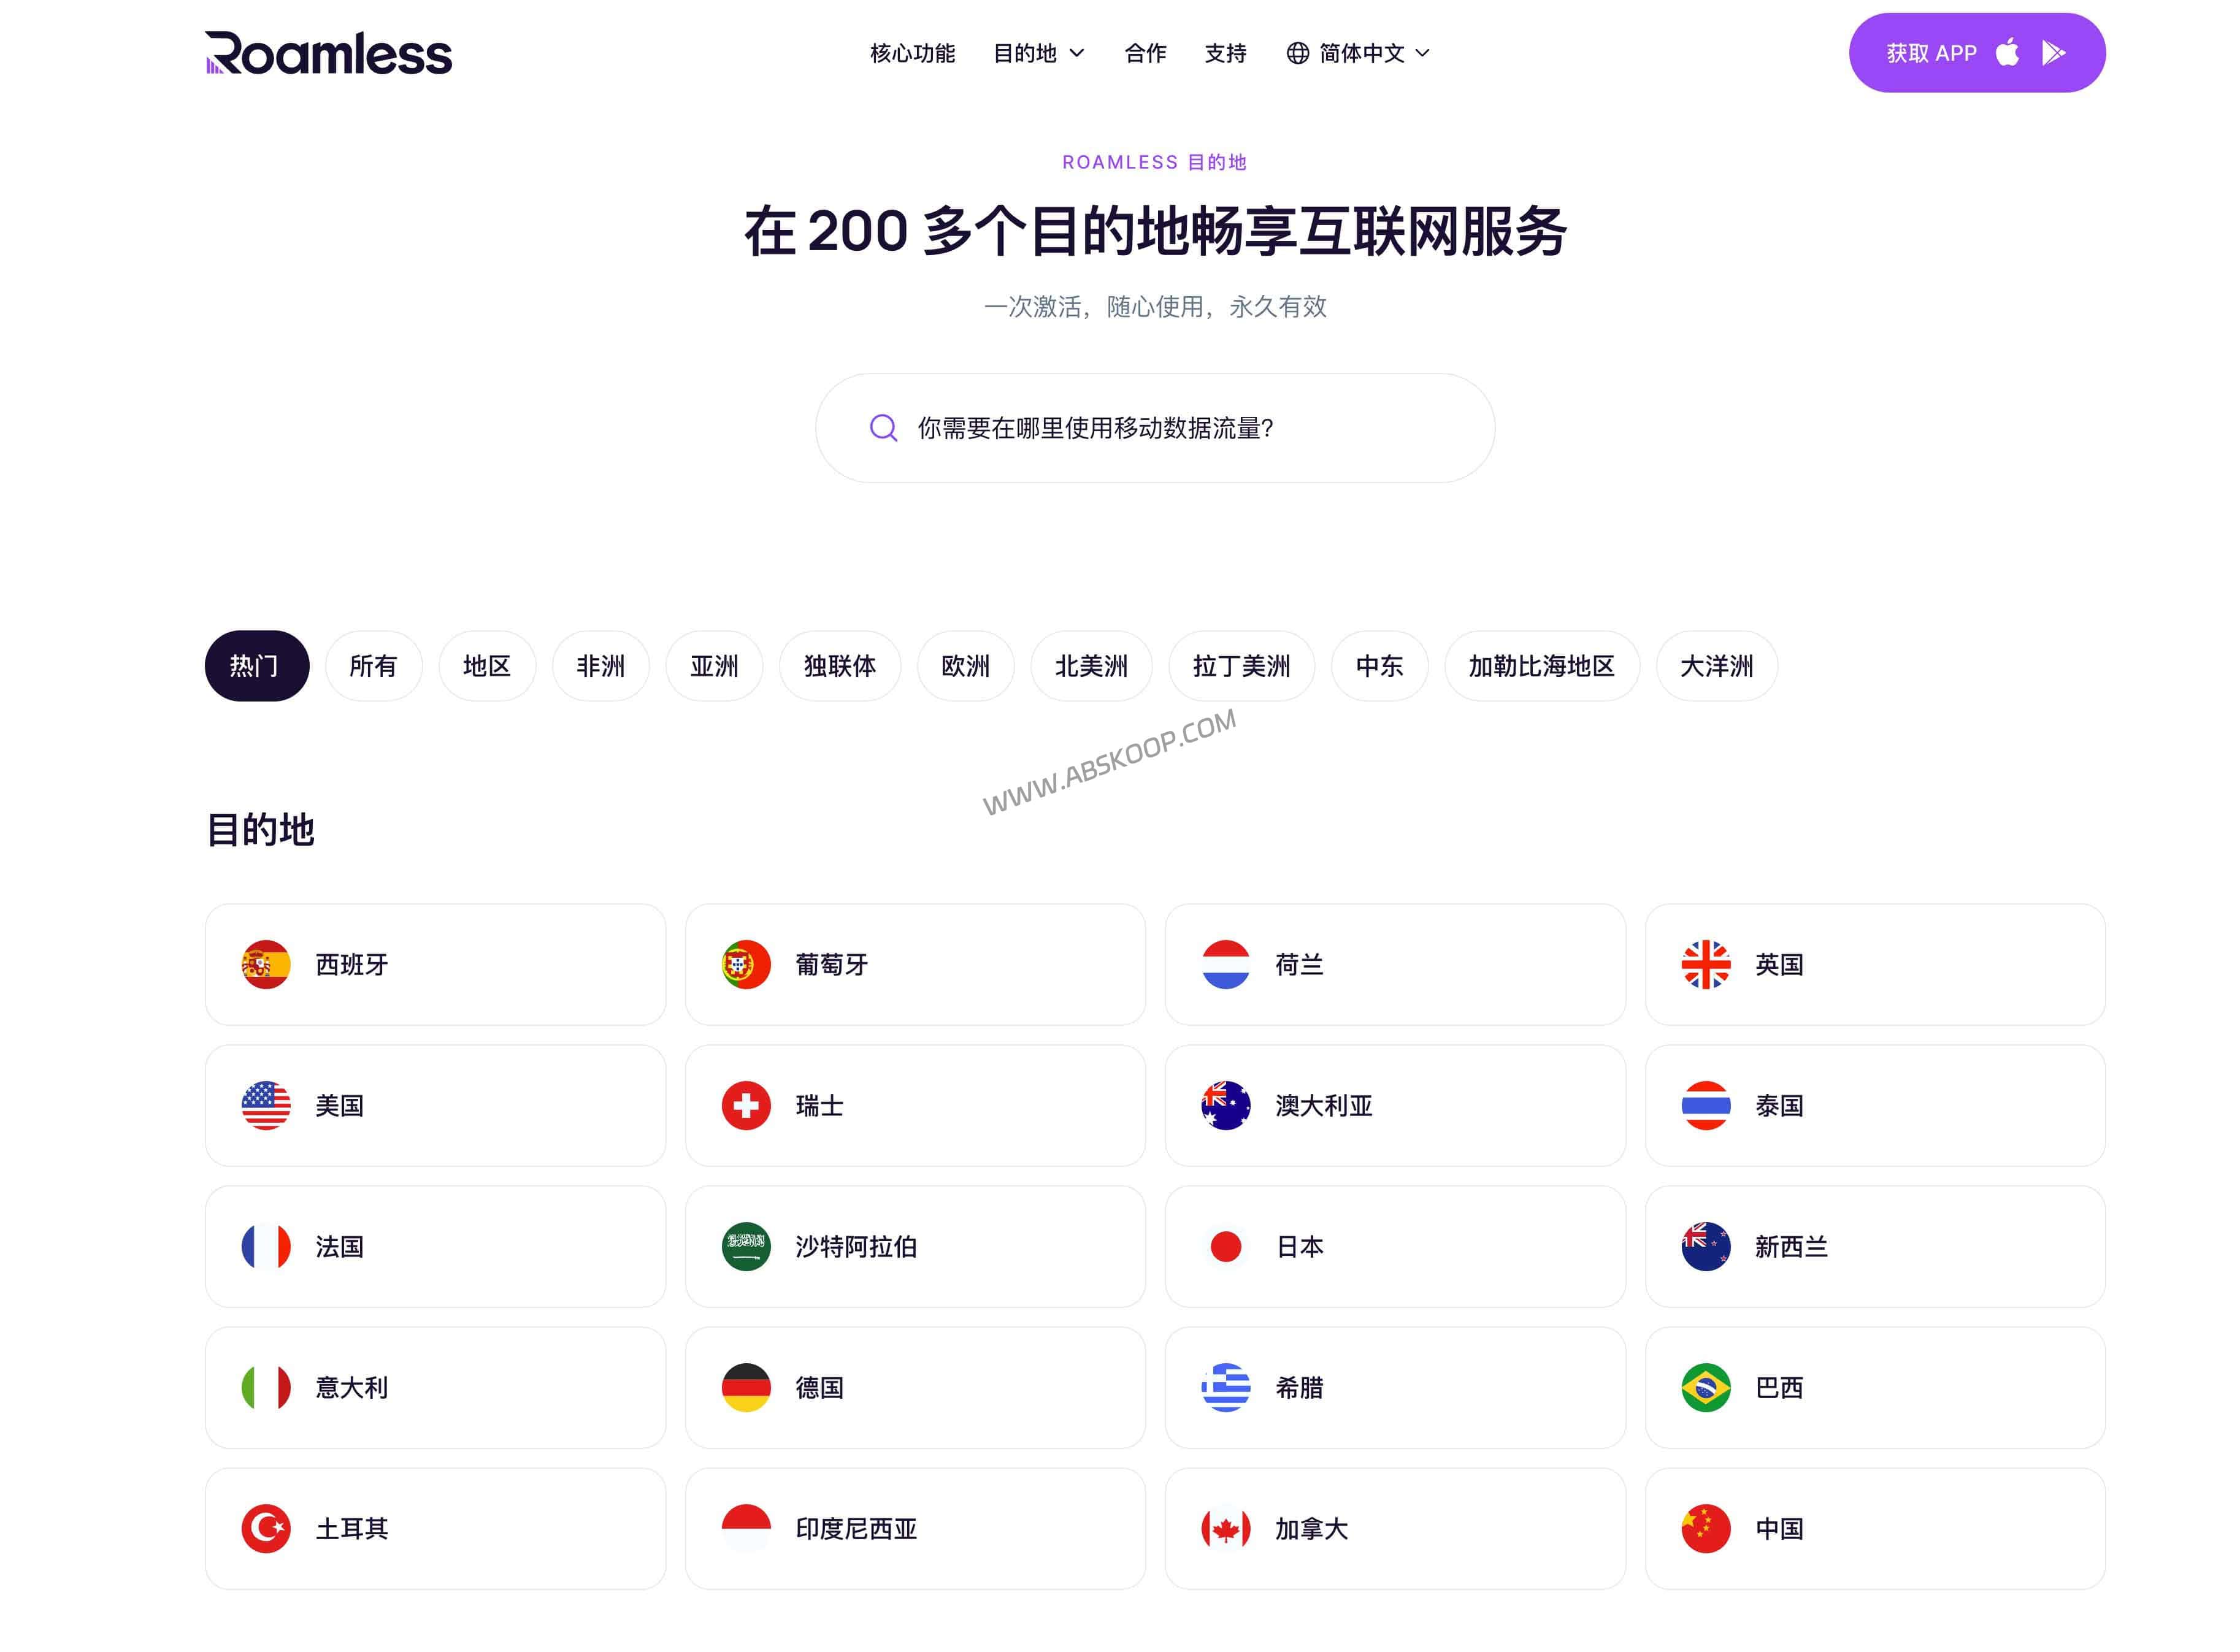Click the Spain flag icon
2240x1652 pixels.
point(264,964)
